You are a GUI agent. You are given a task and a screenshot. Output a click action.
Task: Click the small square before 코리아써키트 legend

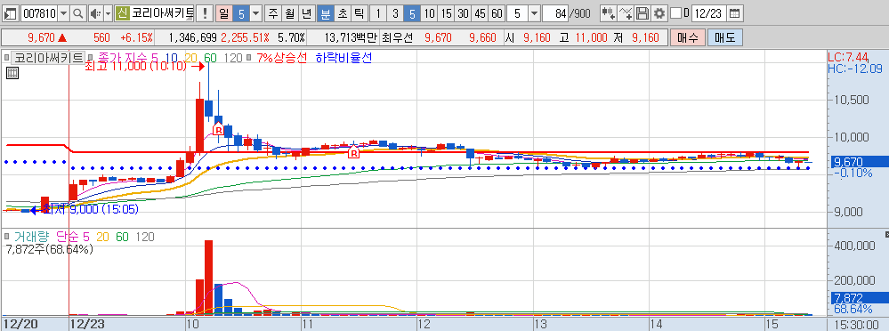[x=6, y=57]
